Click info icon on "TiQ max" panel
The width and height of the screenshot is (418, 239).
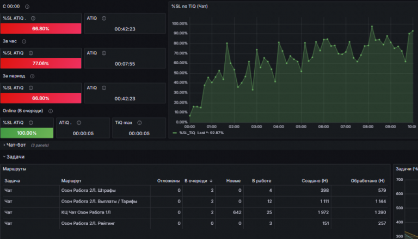pos(139,123)
